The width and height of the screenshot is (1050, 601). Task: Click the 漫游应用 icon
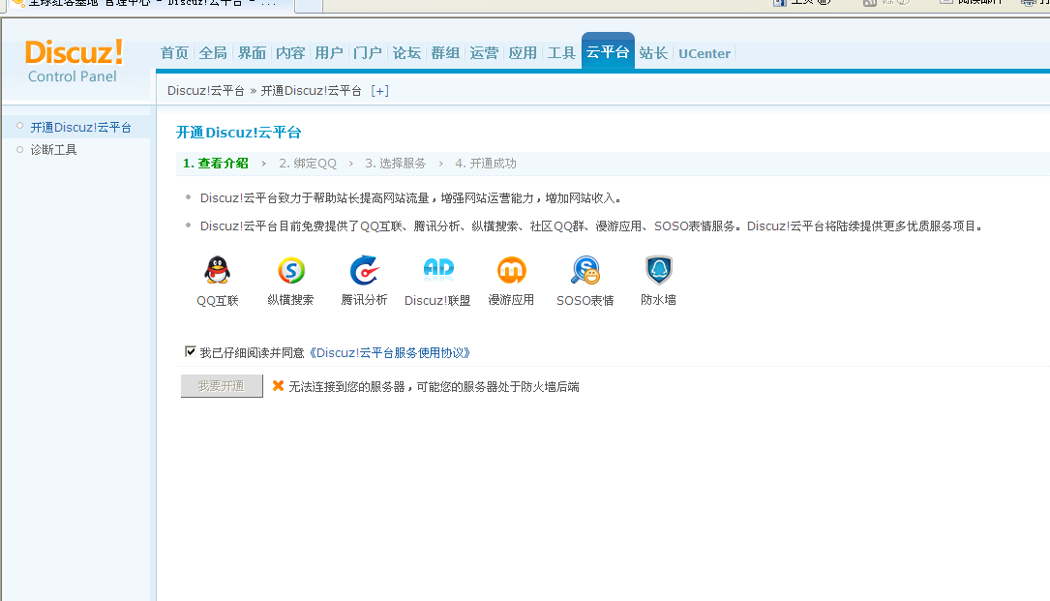[512, 271]
